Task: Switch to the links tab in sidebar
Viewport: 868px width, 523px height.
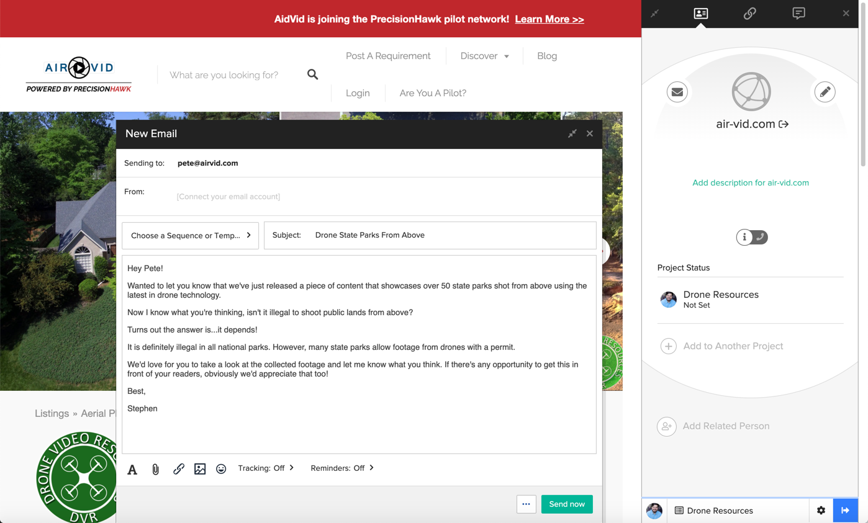Action: [749, 13]
